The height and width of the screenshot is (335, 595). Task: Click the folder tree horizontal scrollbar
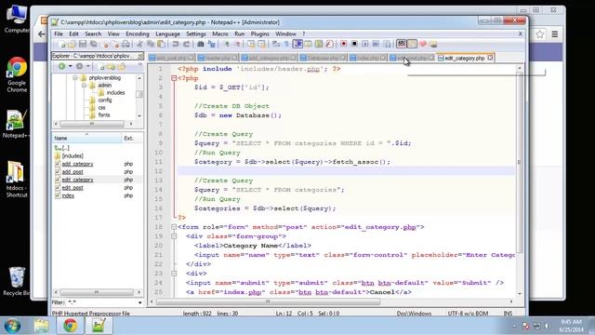coord(92,124)
